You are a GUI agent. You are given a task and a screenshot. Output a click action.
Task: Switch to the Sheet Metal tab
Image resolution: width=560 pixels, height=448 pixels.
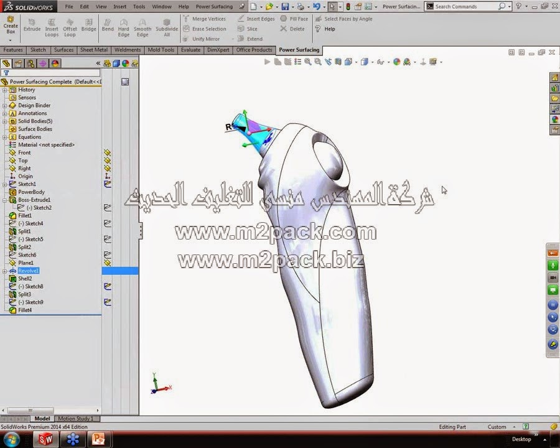point(93,50)
